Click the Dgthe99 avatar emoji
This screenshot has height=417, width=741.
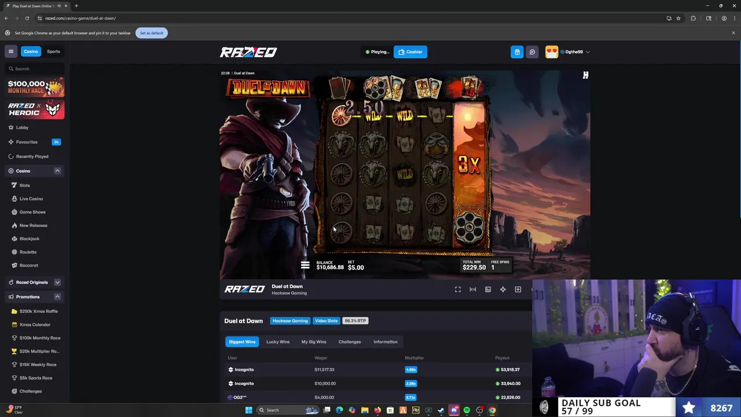click(x=552, y=52)
